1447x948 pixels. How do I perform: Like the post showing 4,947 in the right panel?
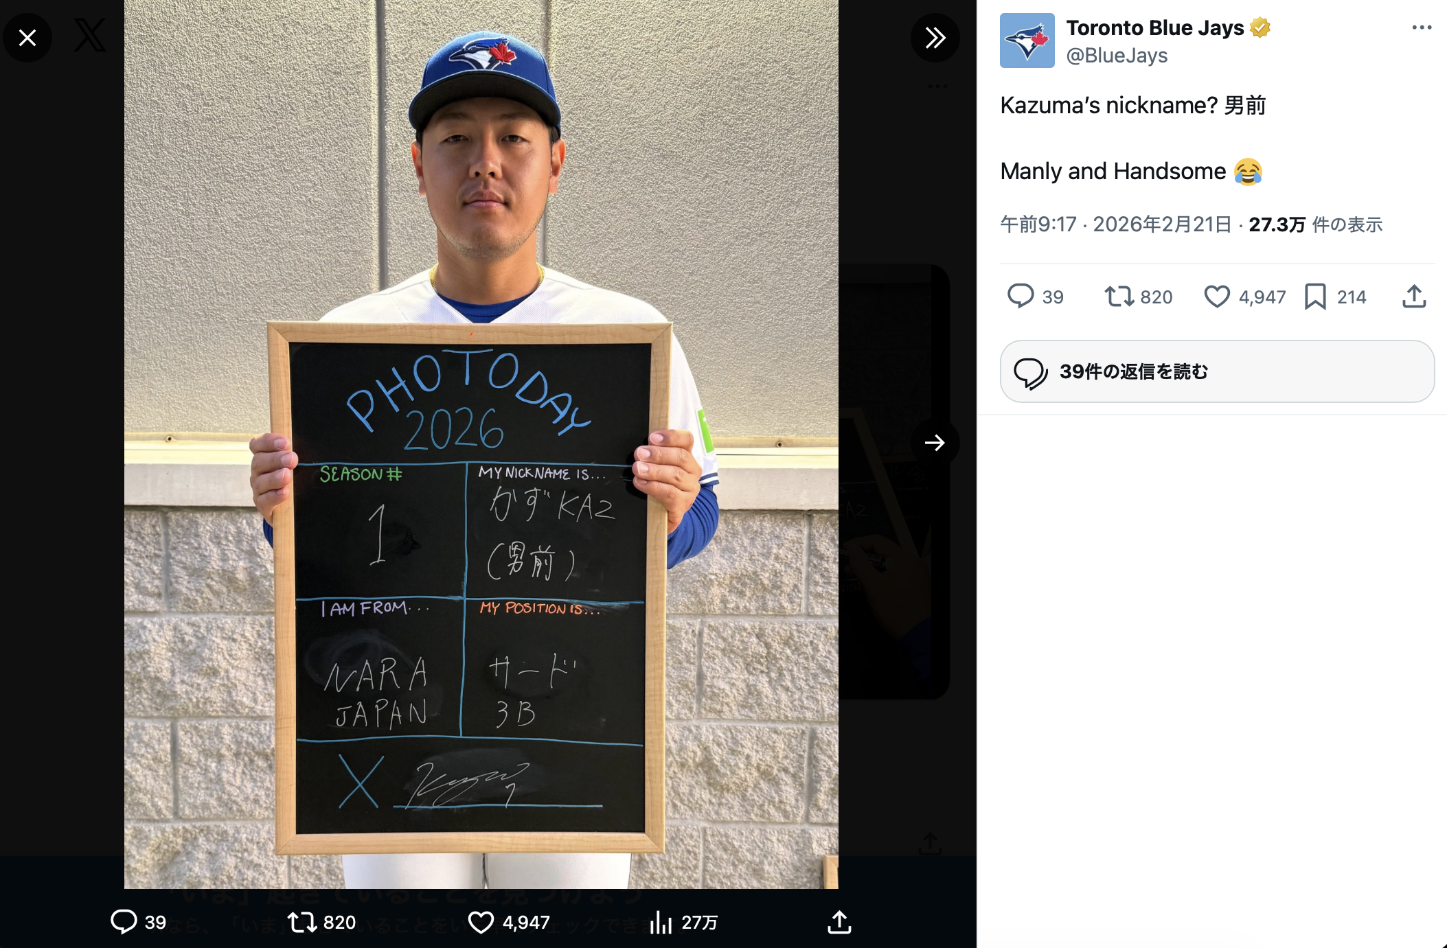[1217, 296]
